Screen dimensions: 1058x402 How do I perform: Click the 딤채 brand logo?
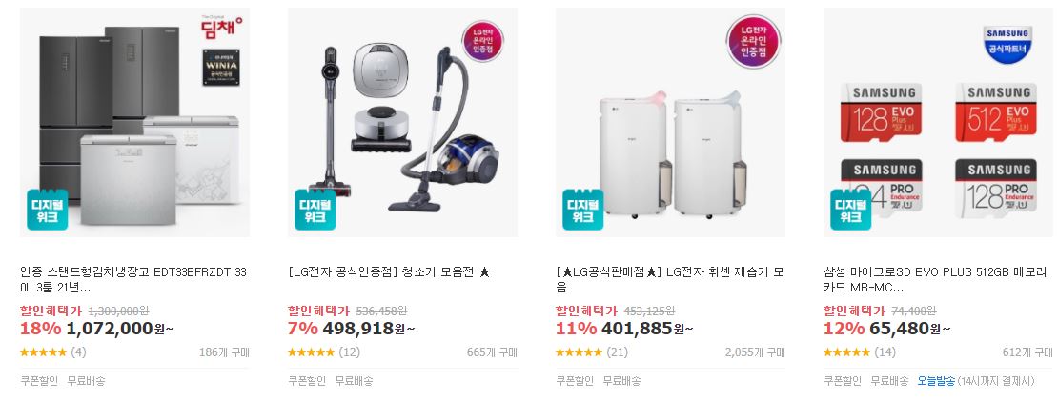(221, 27)
